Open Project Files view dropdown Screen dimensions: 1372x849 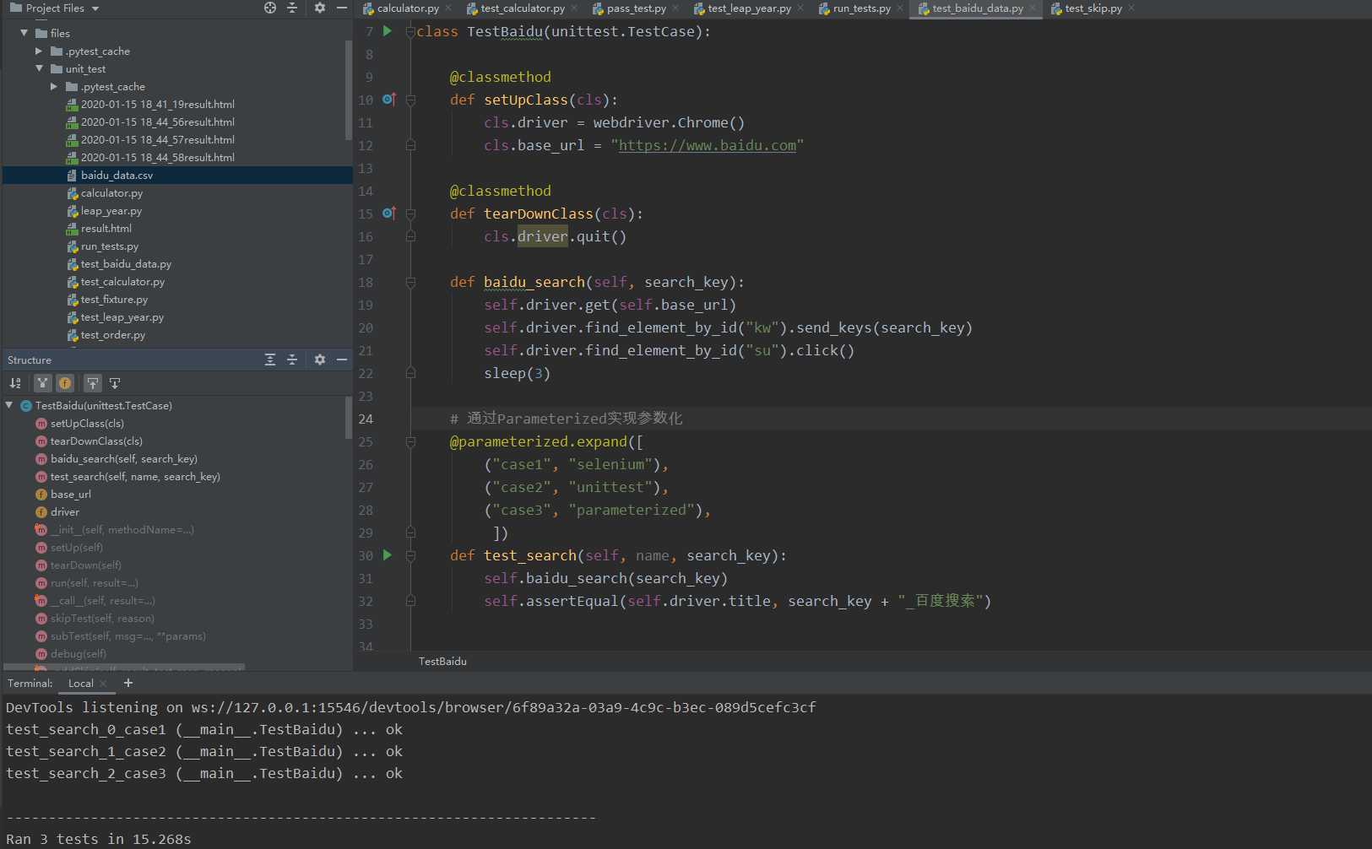pyautogui.click(x=95, y=8)
